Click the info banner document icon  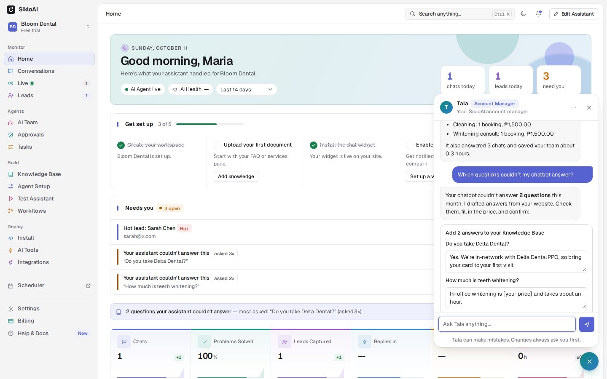(x=118, y=312)
